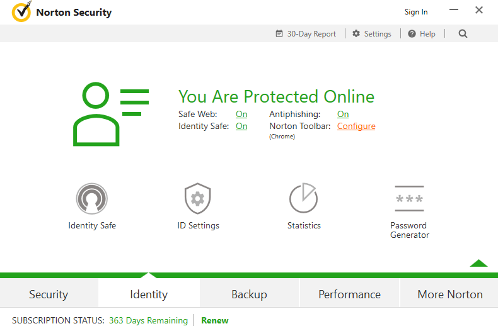498x331 pixels.
Task: Click the Norton checkmark logo
Action: pyautogui.click(x=21, y=11)
